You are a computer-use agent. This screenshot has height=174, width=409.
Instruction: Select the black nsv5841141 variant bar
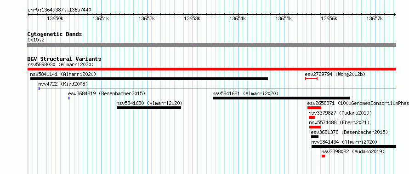coord(149,79)
